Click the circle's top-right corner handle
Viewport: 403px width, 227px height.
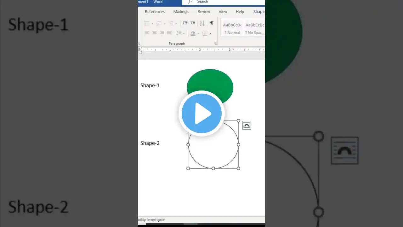(x=238, y=121)
